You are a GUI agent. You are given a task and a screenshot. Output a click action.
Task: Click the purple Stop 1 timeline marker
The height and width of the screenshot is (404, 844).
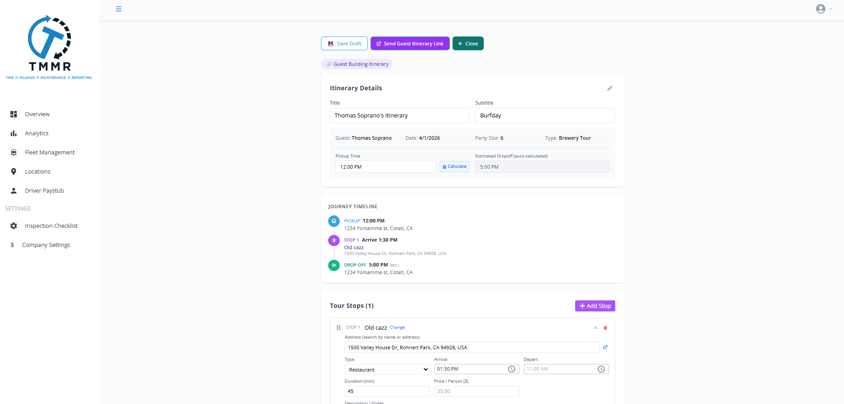point(334,240)
